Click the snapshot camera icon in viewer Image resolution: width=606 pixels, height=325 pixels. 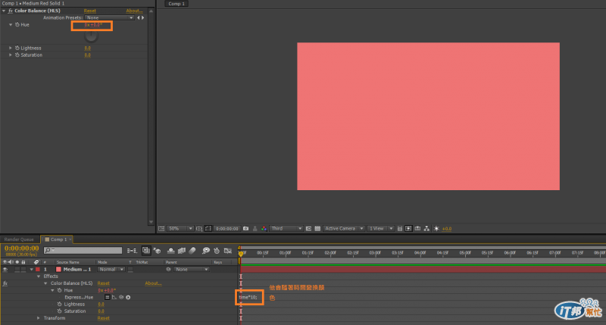245,228
